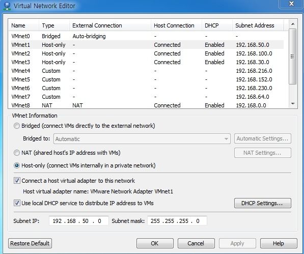Click subnet address 192.168.0.0

tap(251, 105)
